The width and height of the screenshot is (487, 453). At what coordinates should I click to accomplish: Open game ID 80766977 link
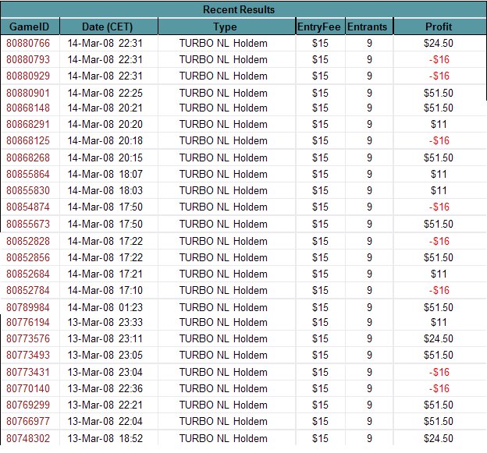pyautogui.click(x=28, y=422)
